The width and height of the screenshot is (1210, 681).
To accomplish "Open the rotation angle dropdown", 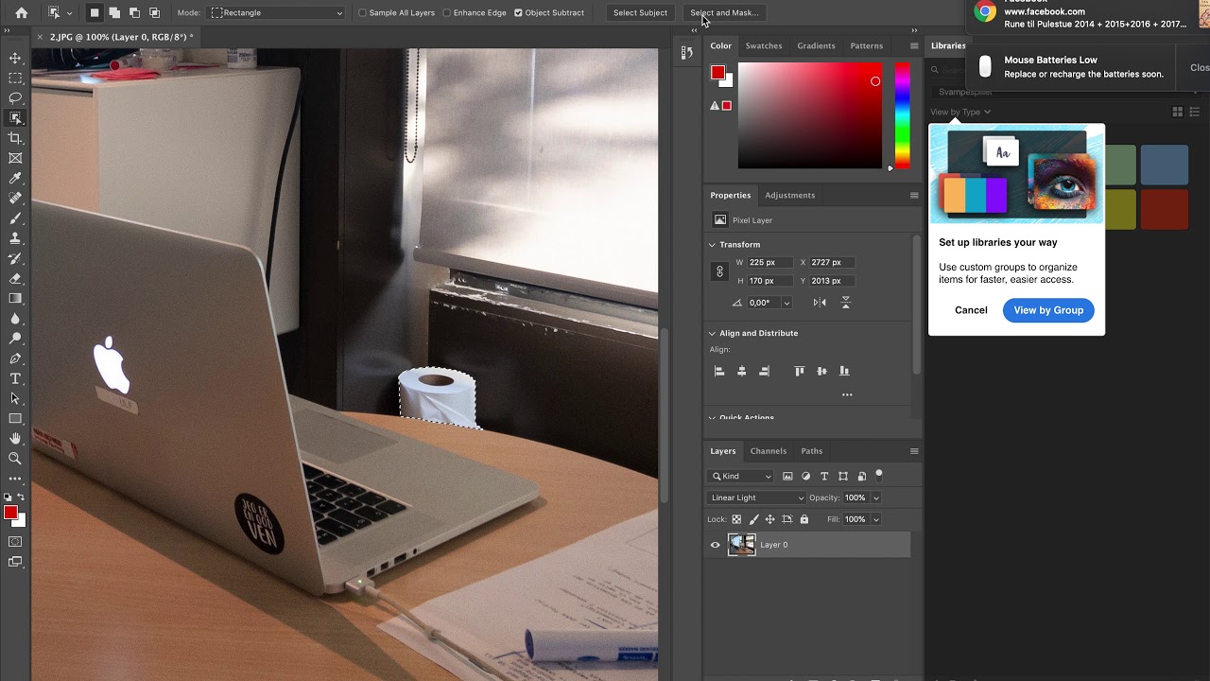I will [786, 303].
